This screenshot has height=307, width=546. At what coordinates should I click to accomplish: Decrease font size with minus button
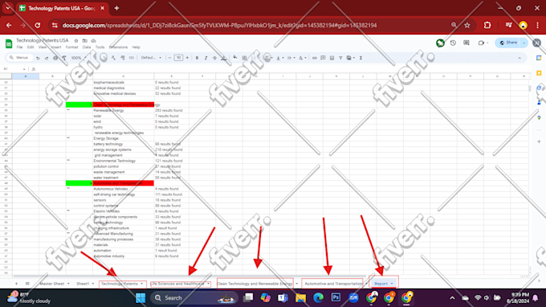click(x=169, y=58)
